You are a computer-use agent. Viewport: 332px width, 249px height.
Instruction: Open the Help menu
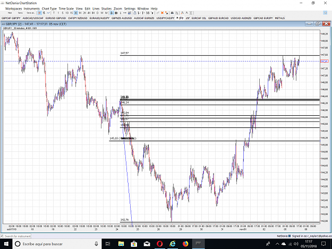(x=154, y=8)
